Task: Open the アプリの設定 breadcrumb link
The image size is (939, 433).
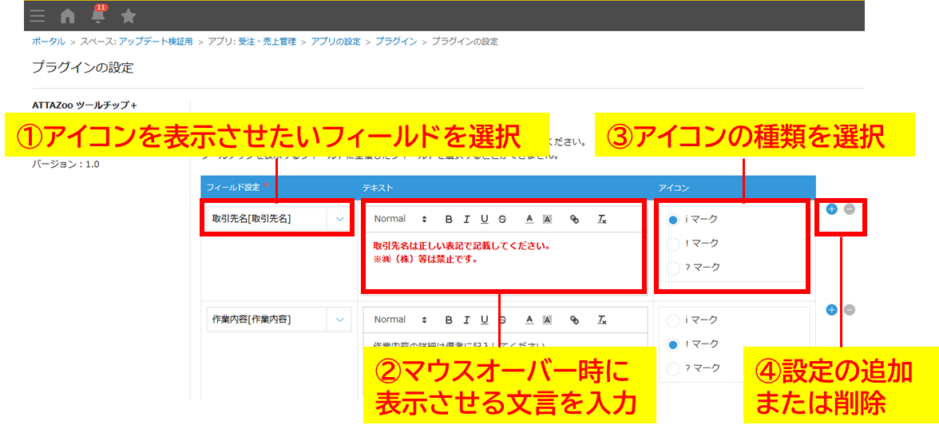Action: pos(335,42)
